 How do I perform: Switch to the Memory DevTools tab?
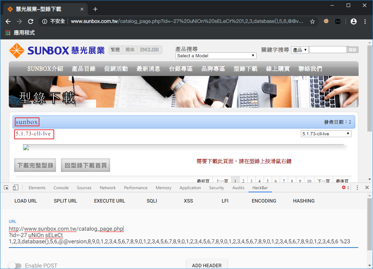163,188
